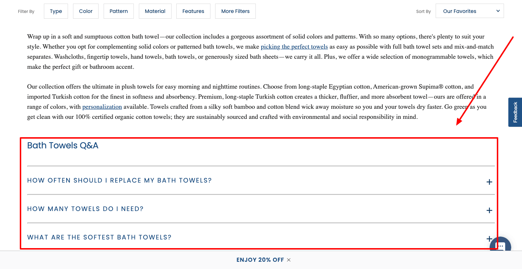Show More Filters options

[x=235, y=11]
